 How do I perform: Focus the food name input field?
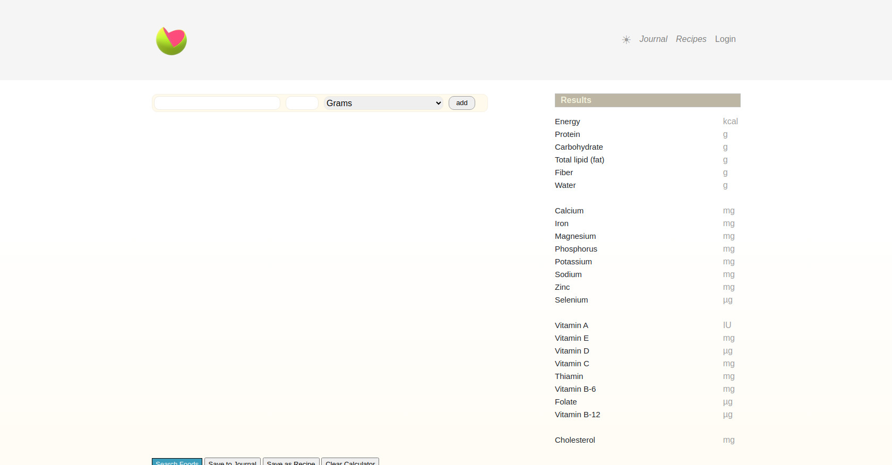pos(217,103)
